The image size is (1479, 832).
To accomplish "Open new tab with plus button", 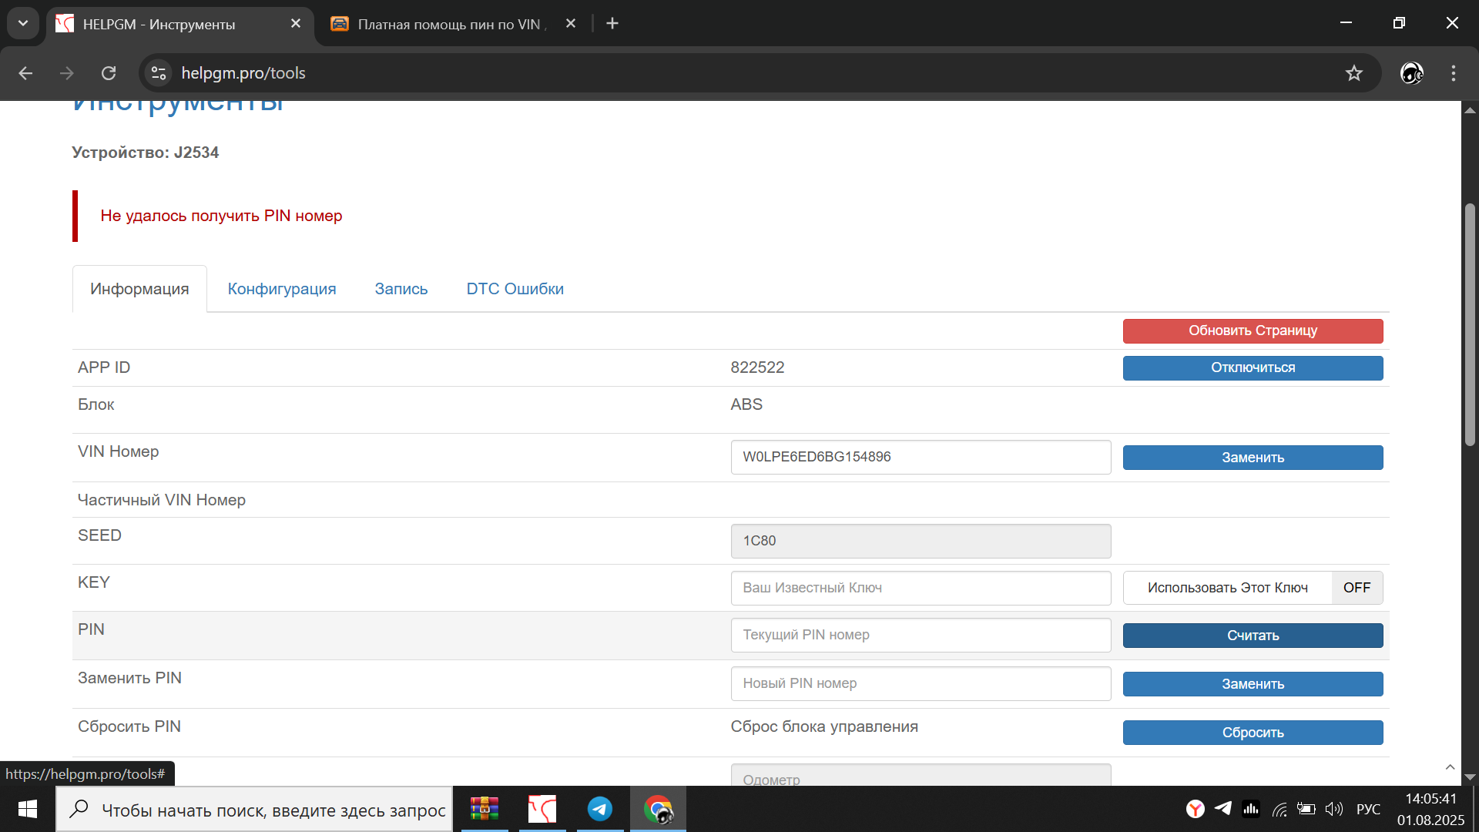I will tap(612, 23).
